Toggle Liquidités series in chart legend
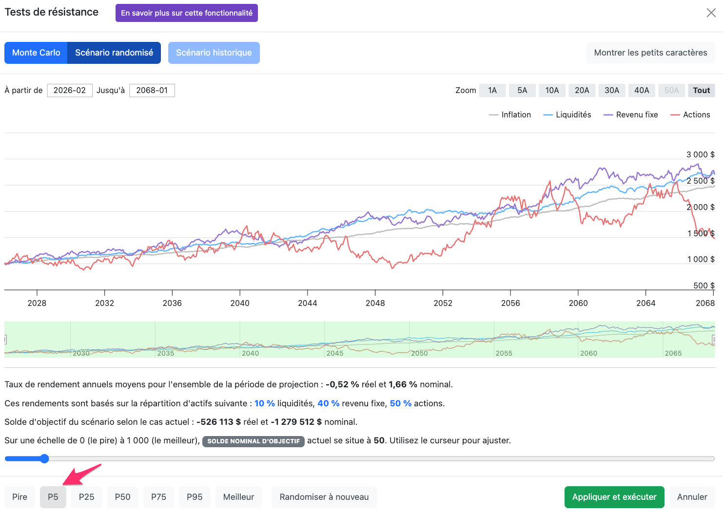723x513 pixels. pyautogui.click(x=567, y=115)
